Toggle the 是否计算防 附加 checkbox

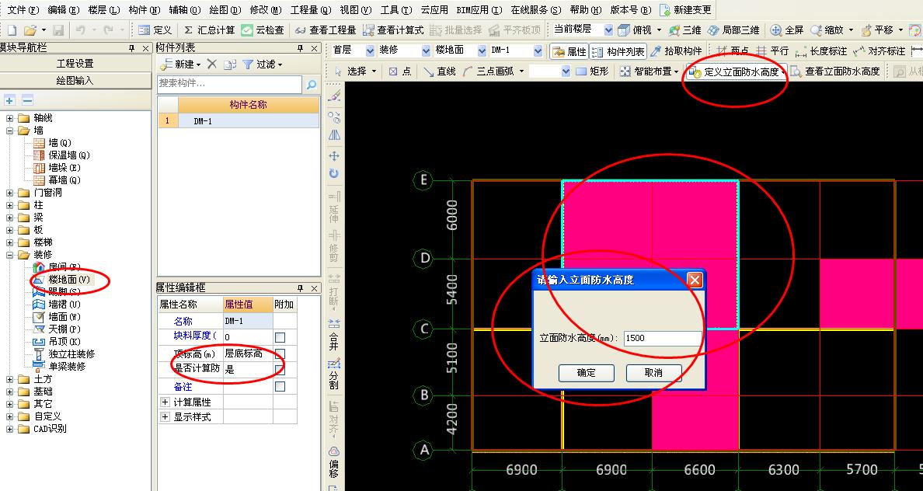(280, 370)
